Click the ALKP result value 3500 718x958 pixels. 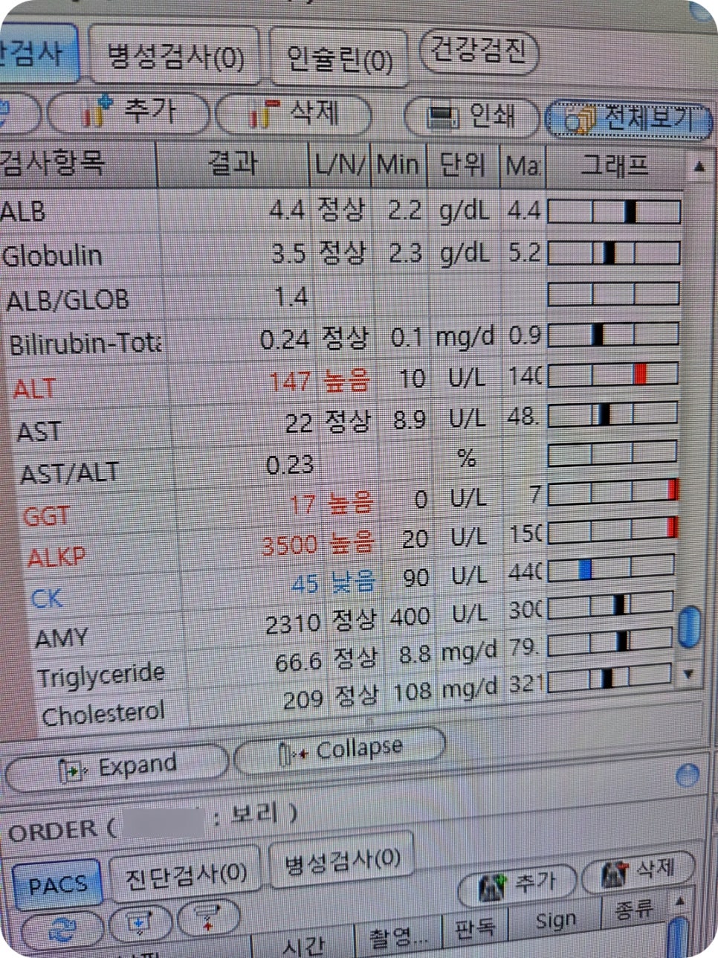pos(290,545)
